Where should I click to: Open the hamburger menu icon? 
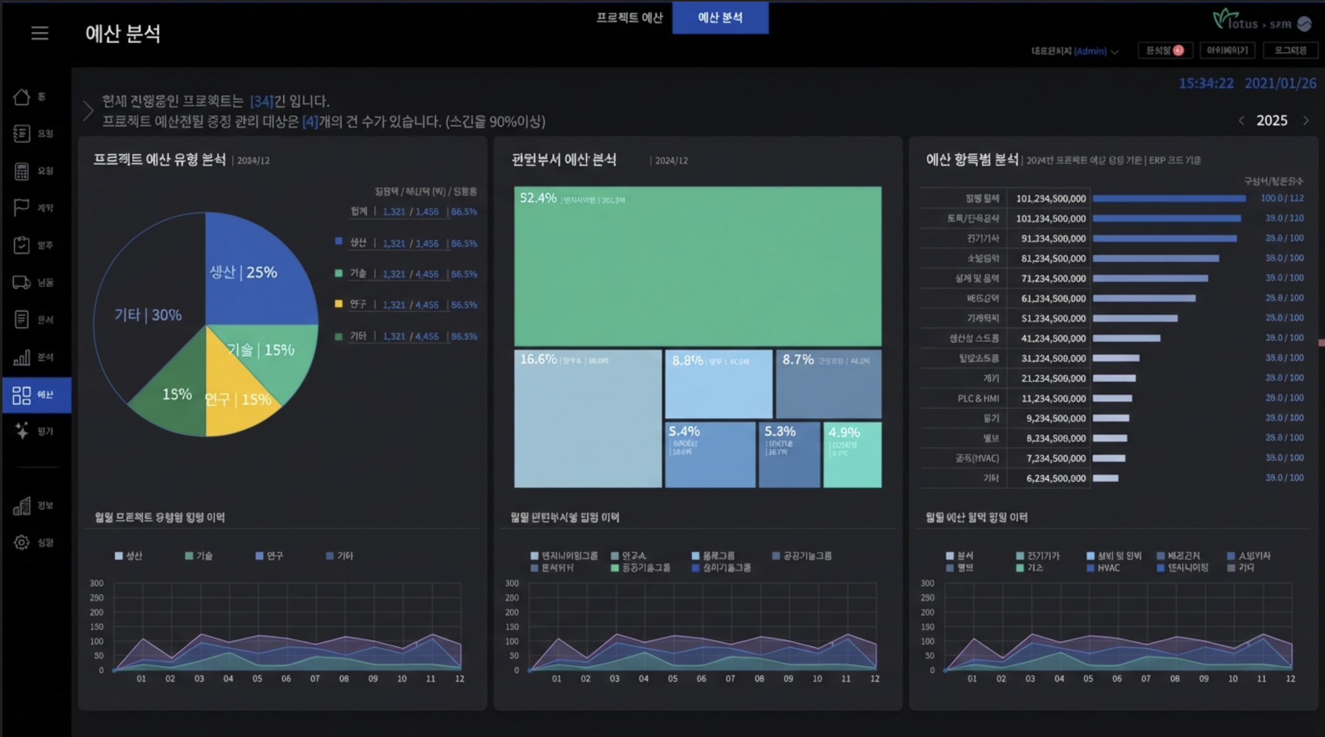(39, 34)
